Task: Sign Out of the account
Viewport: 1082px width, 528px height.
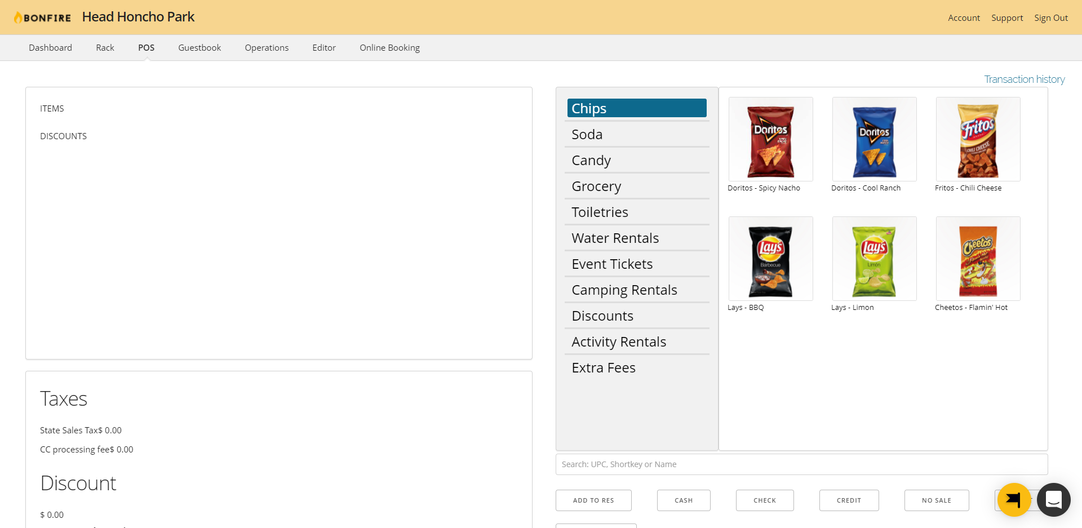Action: [1051, 17]
